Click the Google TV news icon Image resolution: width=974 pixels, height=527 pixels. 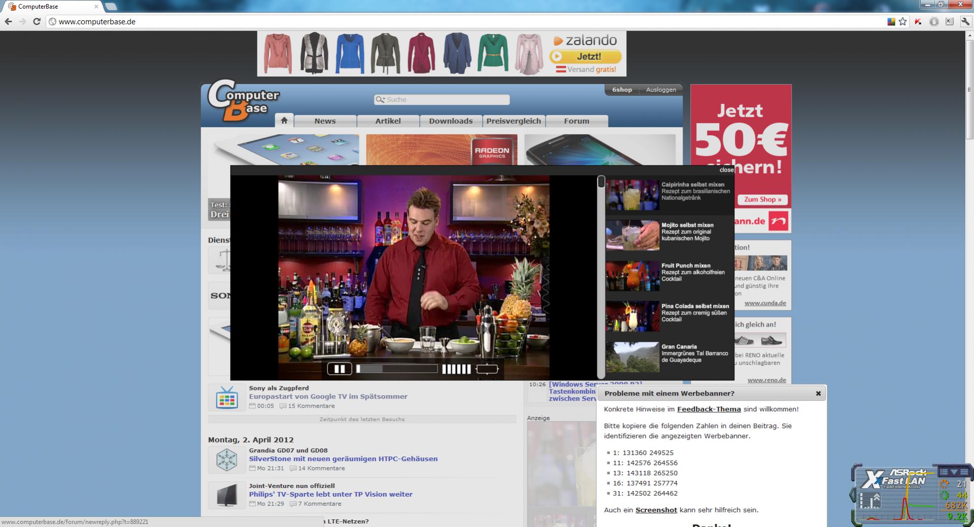coord(227,397)
